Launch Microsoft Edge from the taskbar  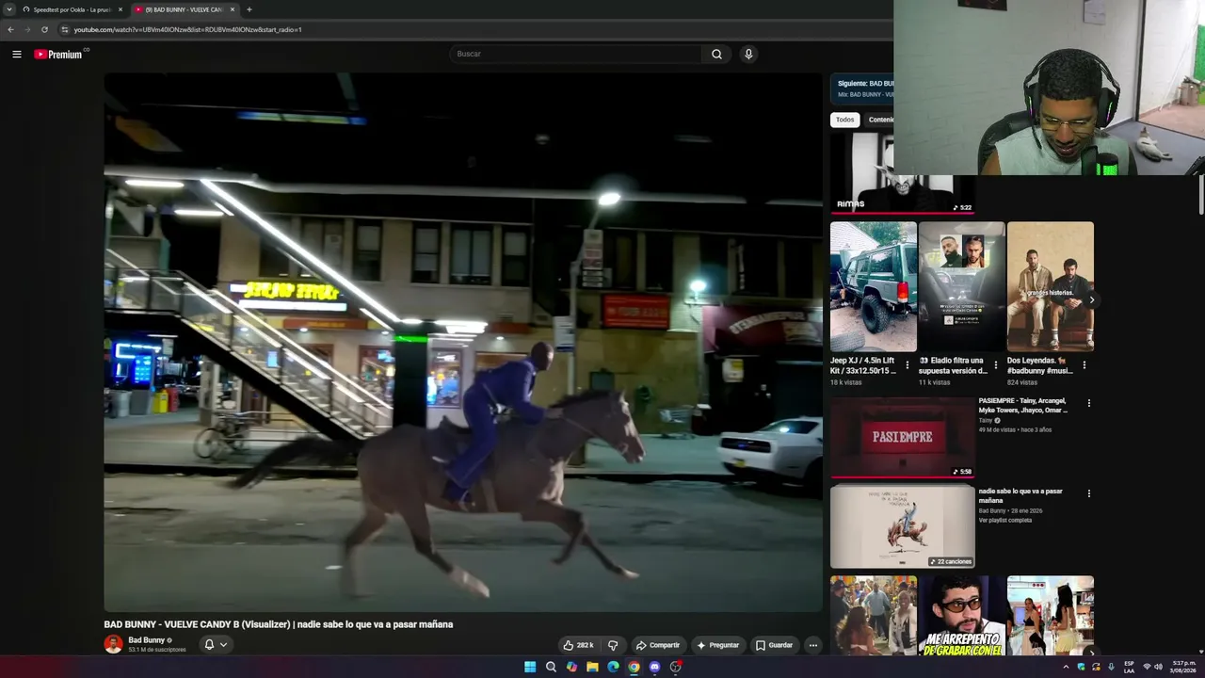click(613, 667)
